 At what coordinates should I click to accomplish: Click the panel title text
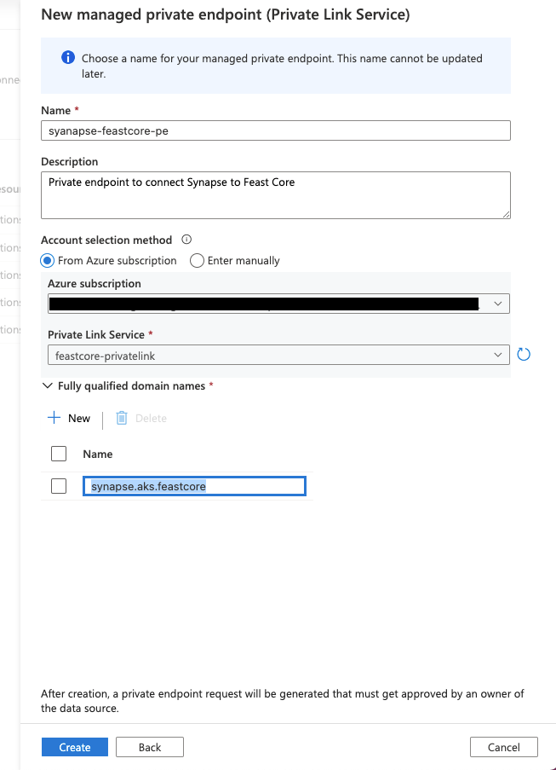226,14
